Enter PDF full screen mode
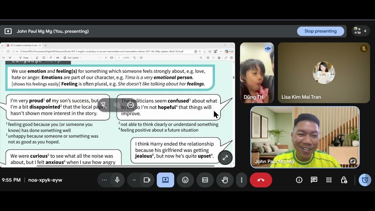 (x=226, y=58)
